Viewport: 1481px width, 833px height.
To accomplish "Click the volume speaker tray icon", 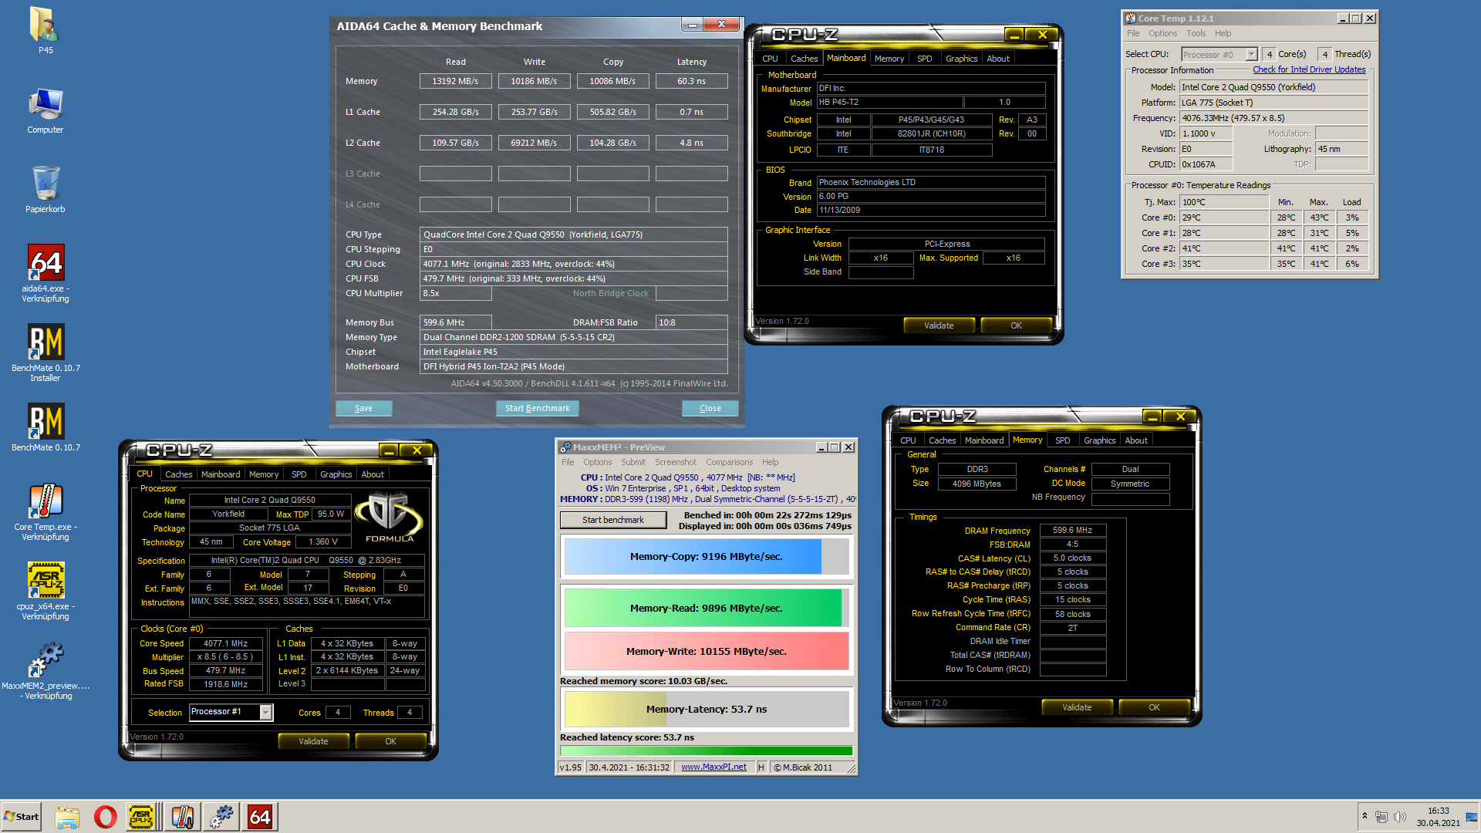I will coord(1400,817).
